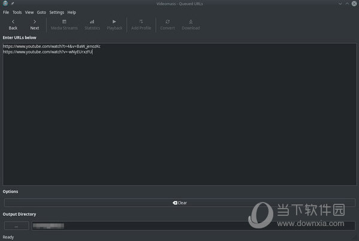Click the Download toolbar icon

tap(191, 25)
